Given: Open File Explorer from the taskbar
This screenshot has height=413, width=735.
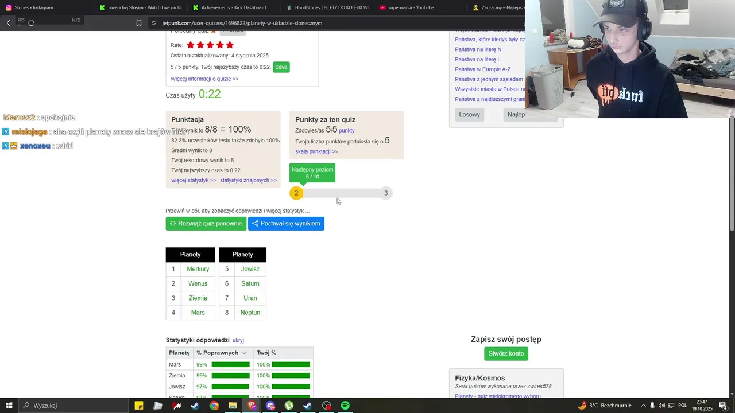Looking at the screenshot, I should pyautogui.click(x=233, y=406).
